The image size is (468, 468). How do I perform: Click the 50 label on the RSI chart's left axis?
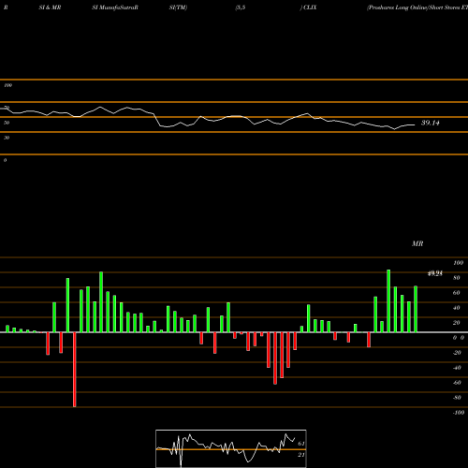click(x=7, y=123)
